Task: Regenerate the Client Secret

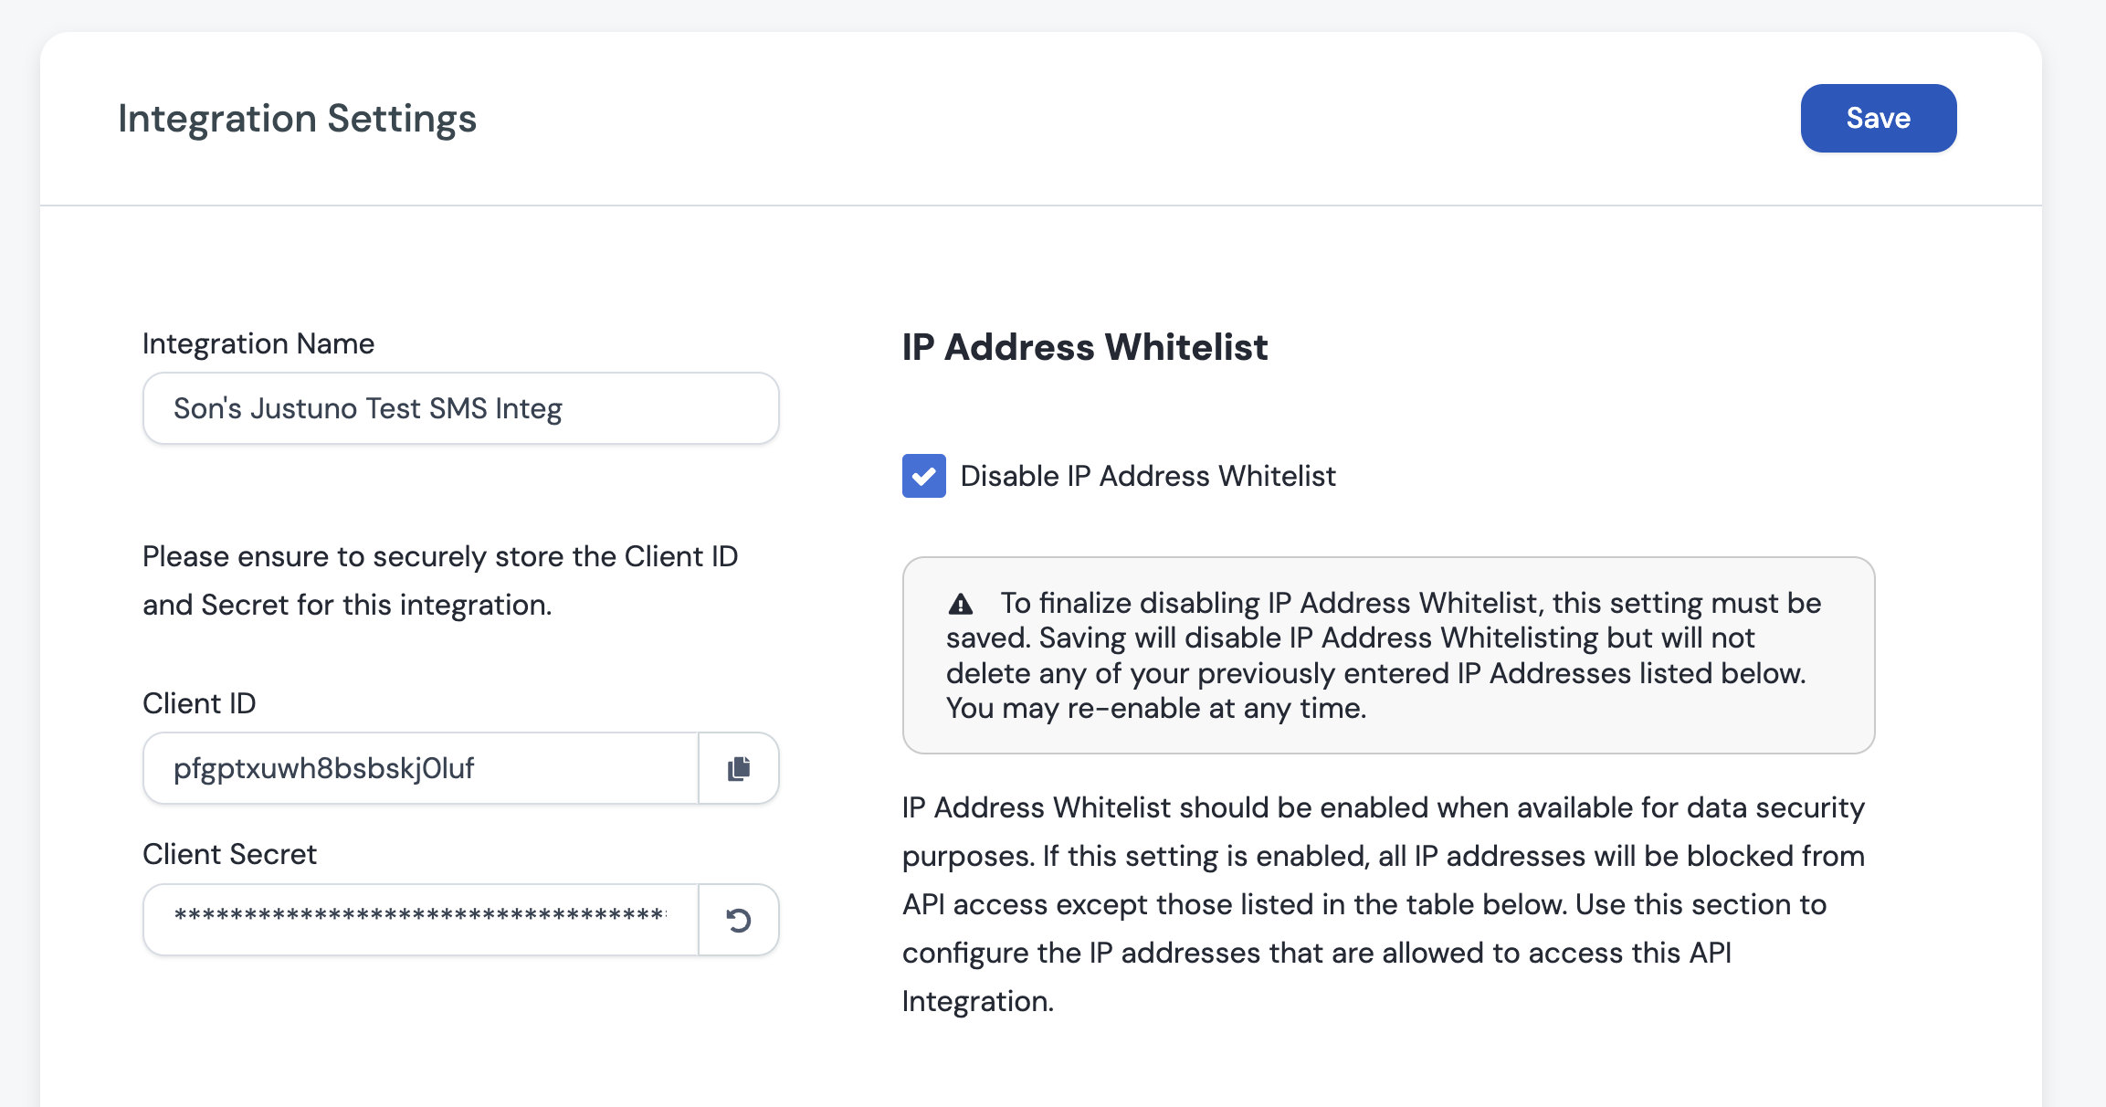Action: (738, 920)
